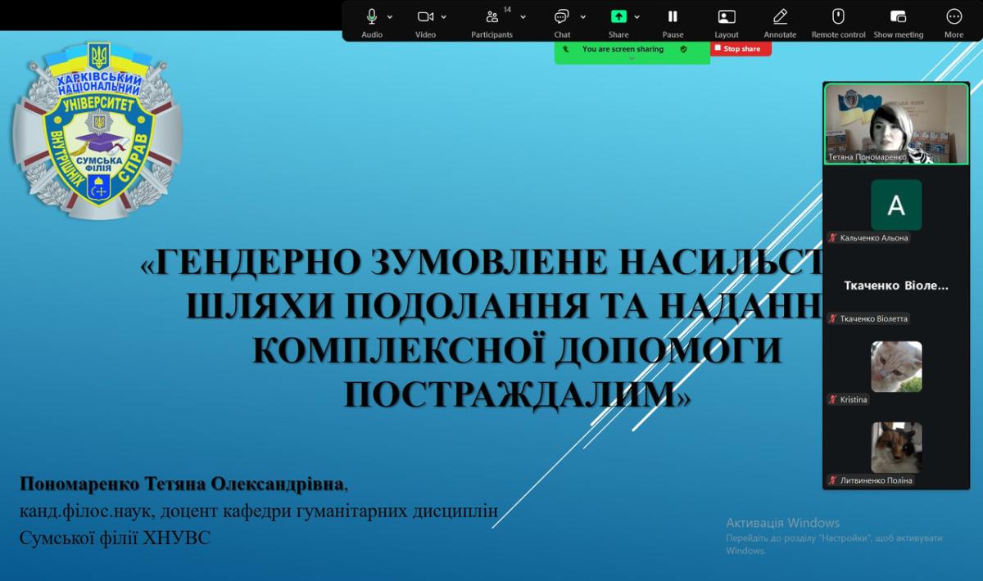This screenshot has height=581, width=983.
Task: Open the Participants panel
Action: (491, 17)
